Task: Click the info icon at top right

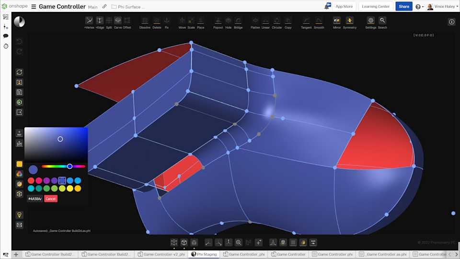Action: point(451,22)
